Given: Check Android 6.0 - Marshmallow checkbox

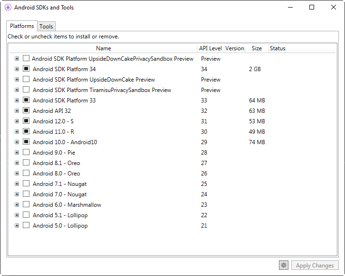Looking at the screenshot, I should click(x=26, y=204).
